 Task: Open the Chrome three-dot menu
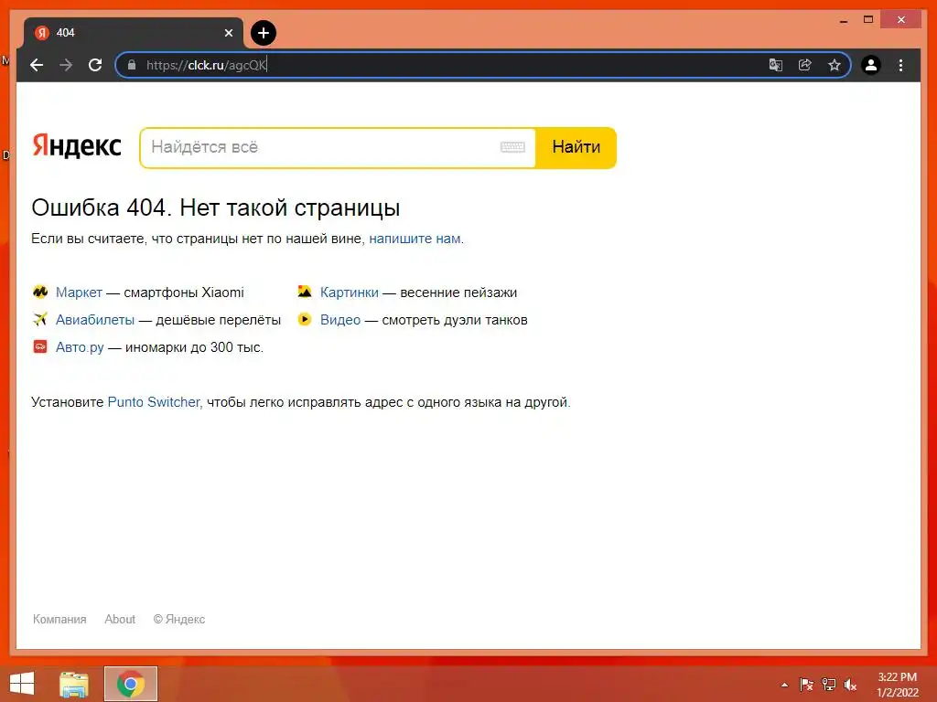click(900, 65)
